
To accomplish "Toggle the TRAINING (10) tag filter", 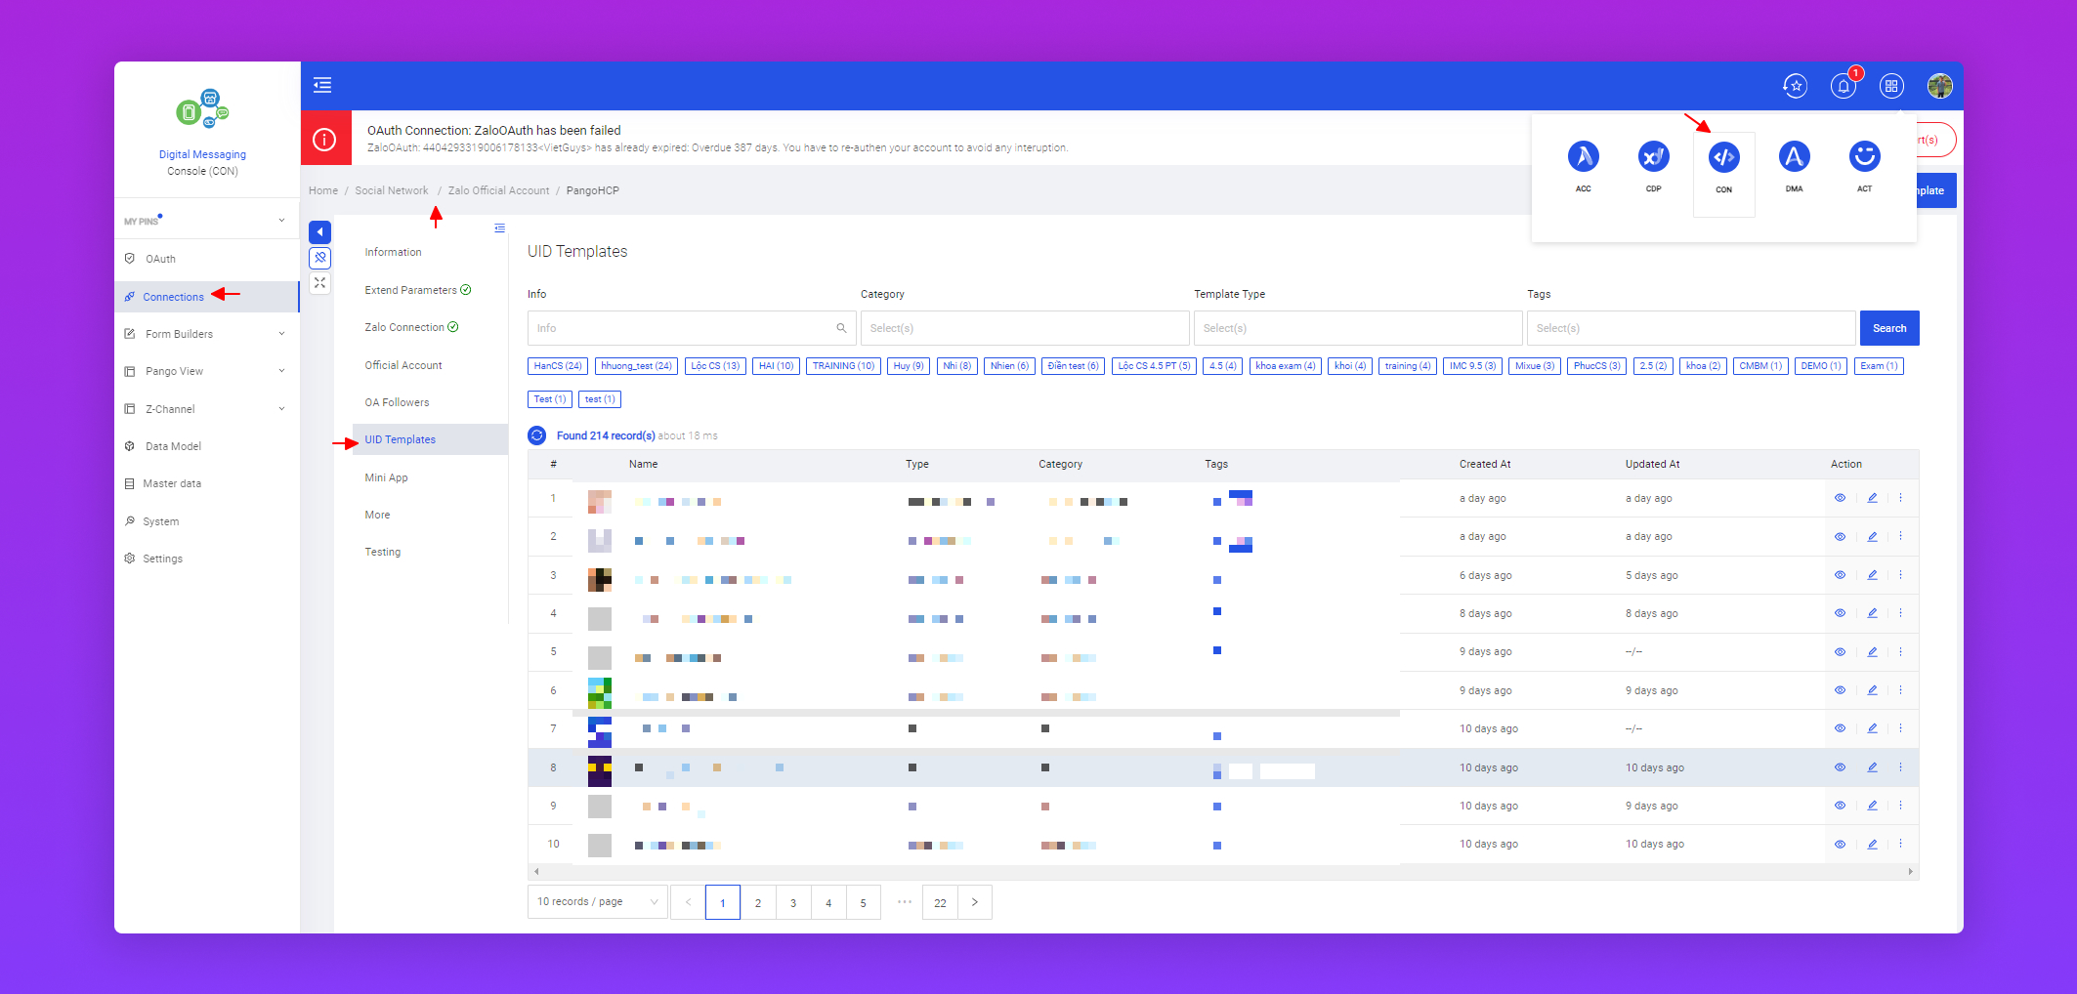I will [x=843, y=366].
